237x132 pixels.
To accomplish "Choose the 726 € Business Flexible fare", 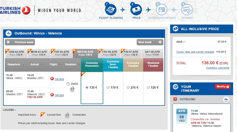I will pos(148,87).
